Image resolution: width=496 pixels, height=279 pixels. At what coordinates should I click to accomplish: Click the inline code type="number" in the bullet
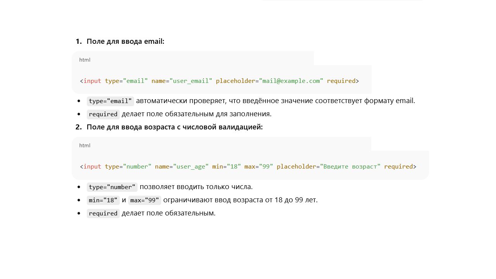click(112, 187)
